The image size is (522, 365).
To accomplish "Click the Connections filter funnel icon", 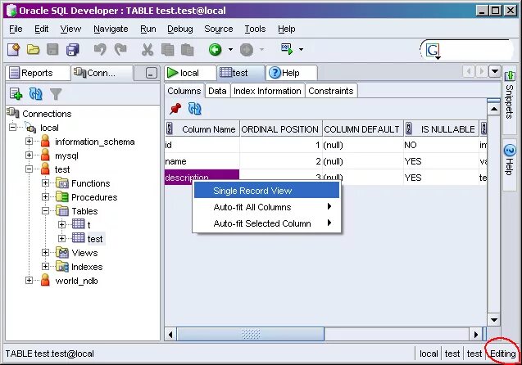I will click(x=56, y=94).
